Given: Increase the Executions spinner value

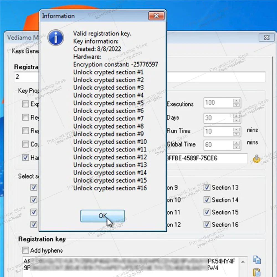Looking at the screenshot, I should [236, 101].
